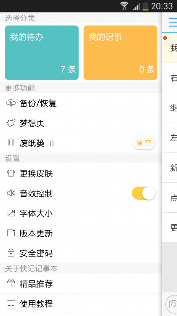177x316 pixels.
Task: Tap the wastebasket trash icon
Action: click(11, 143)
